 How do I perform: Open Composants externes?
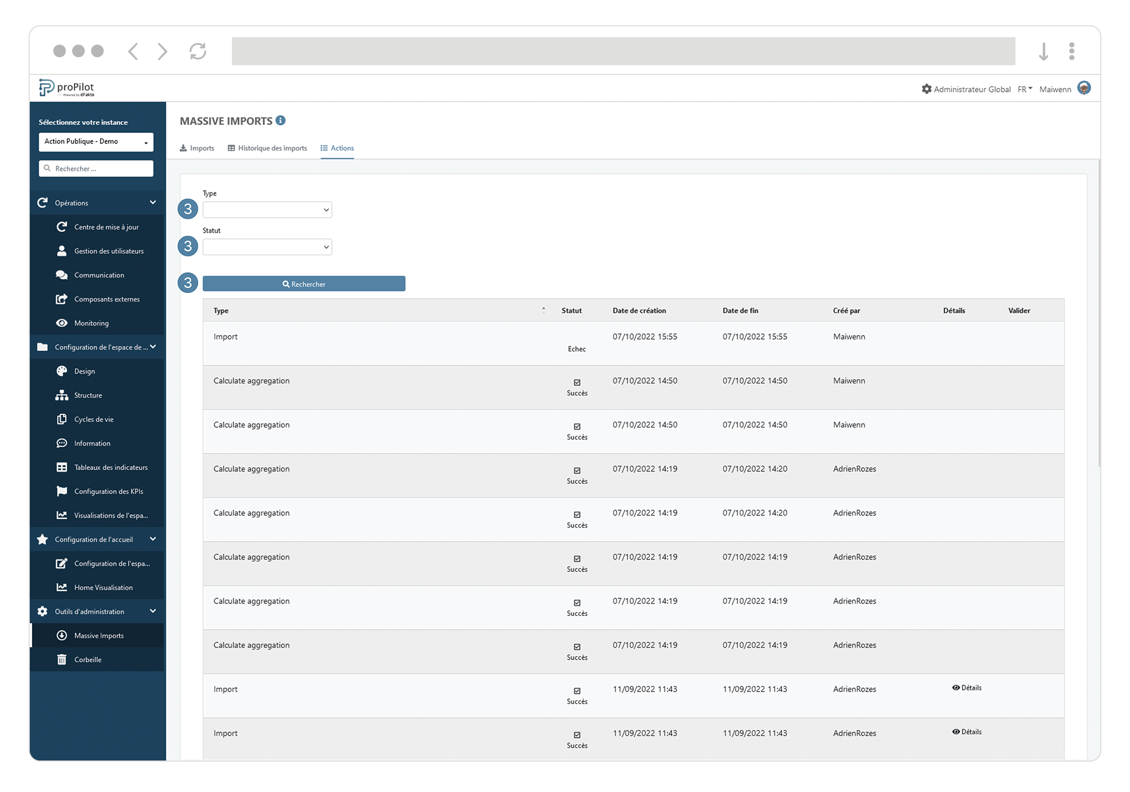pyautogui.click(x=107, y=299)
